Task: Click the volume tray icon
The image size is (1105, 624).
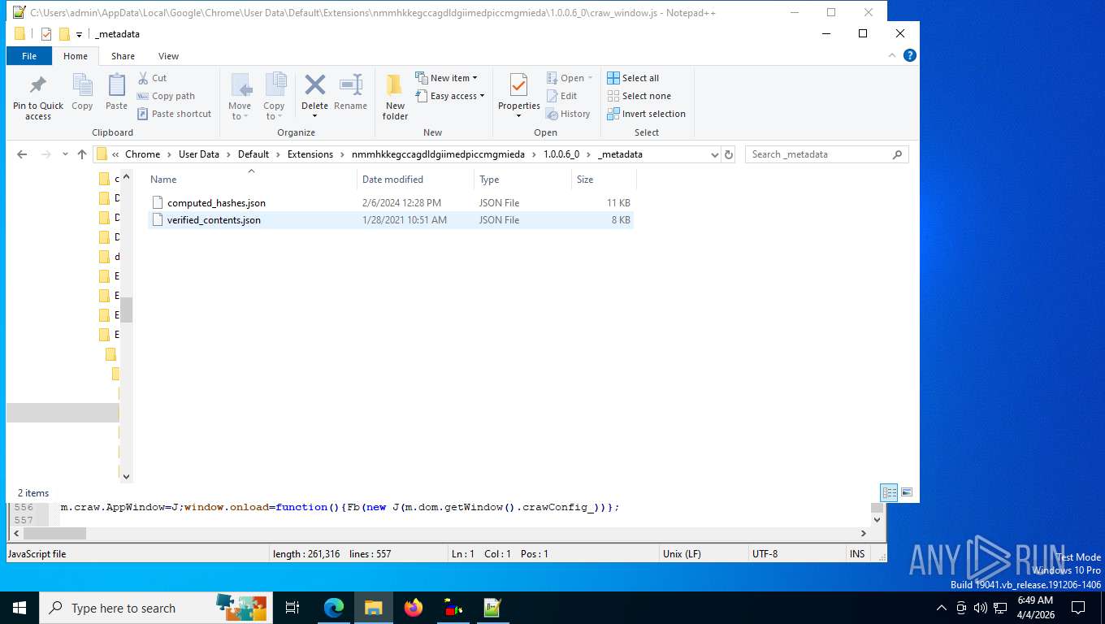Action: [x=980, y=608]
